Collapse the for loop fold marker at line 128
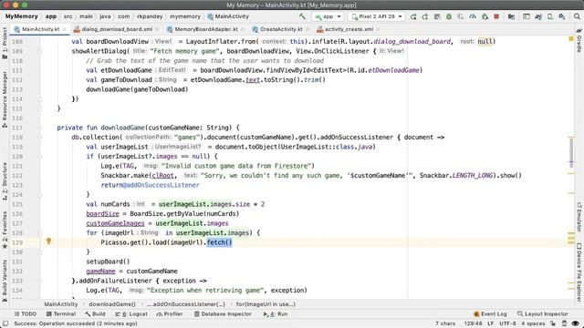The height and width of the screenshot is (328, 584). [40, 233]
